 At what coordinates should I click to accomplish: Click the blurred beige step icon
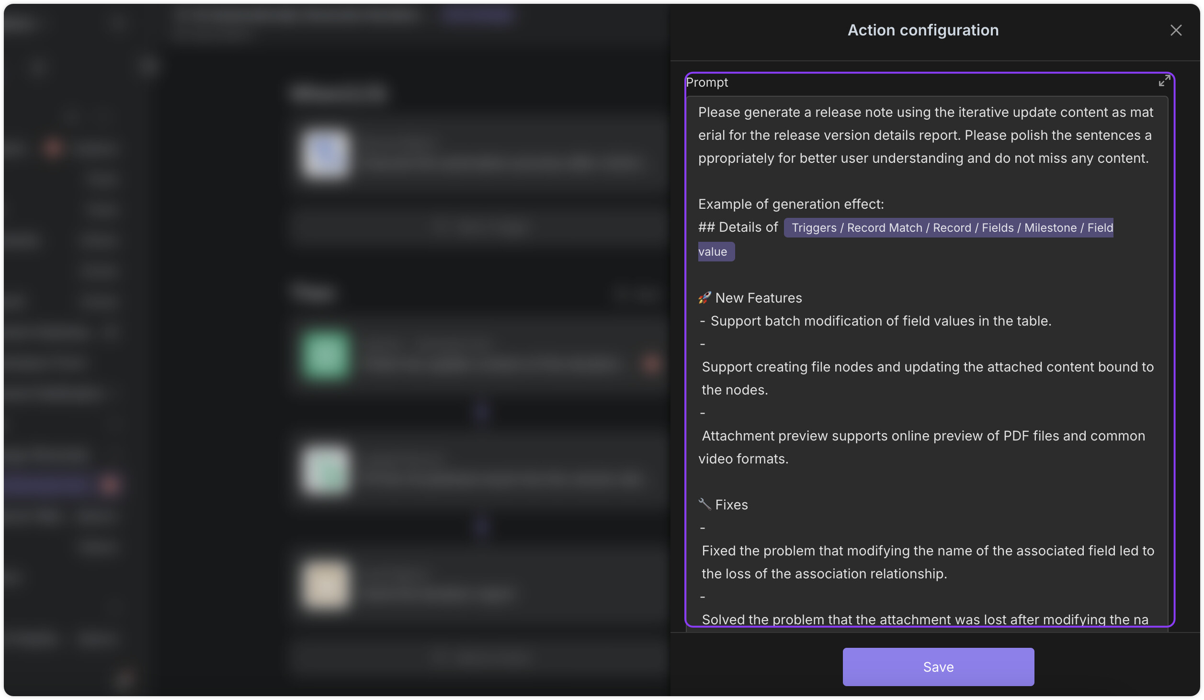(x=326, y=585)
